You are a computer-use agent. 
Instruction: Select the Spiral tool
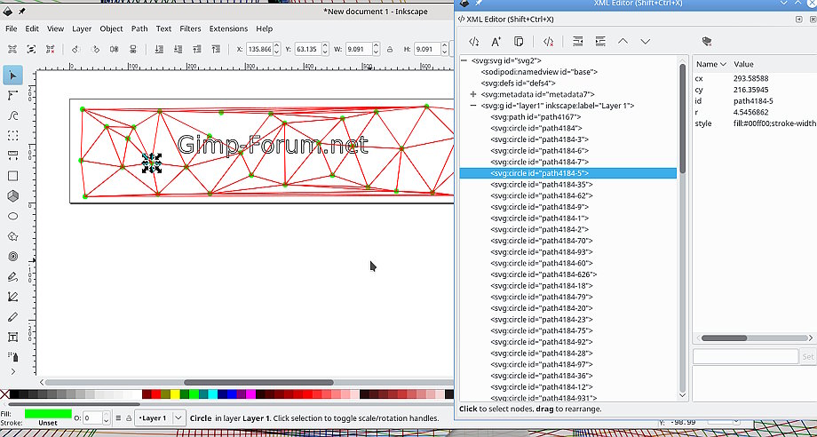click(12, 257)
